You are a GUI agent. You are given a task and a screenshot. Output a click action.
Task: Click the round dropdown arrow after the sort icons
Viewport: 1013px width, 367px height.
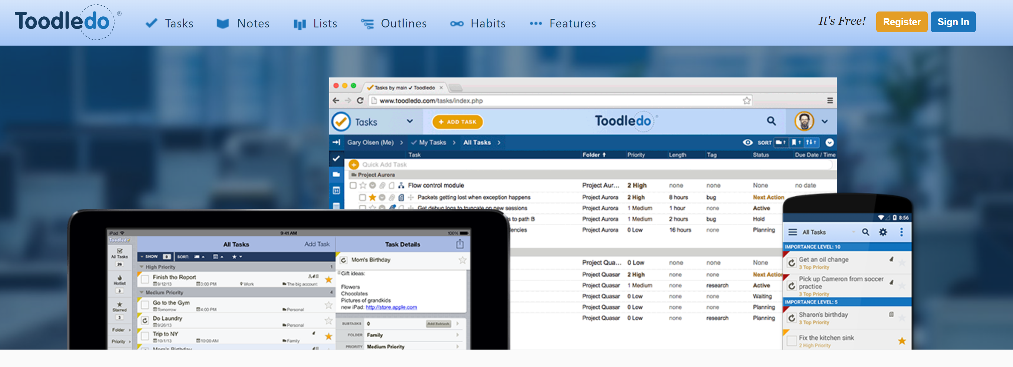830,142
